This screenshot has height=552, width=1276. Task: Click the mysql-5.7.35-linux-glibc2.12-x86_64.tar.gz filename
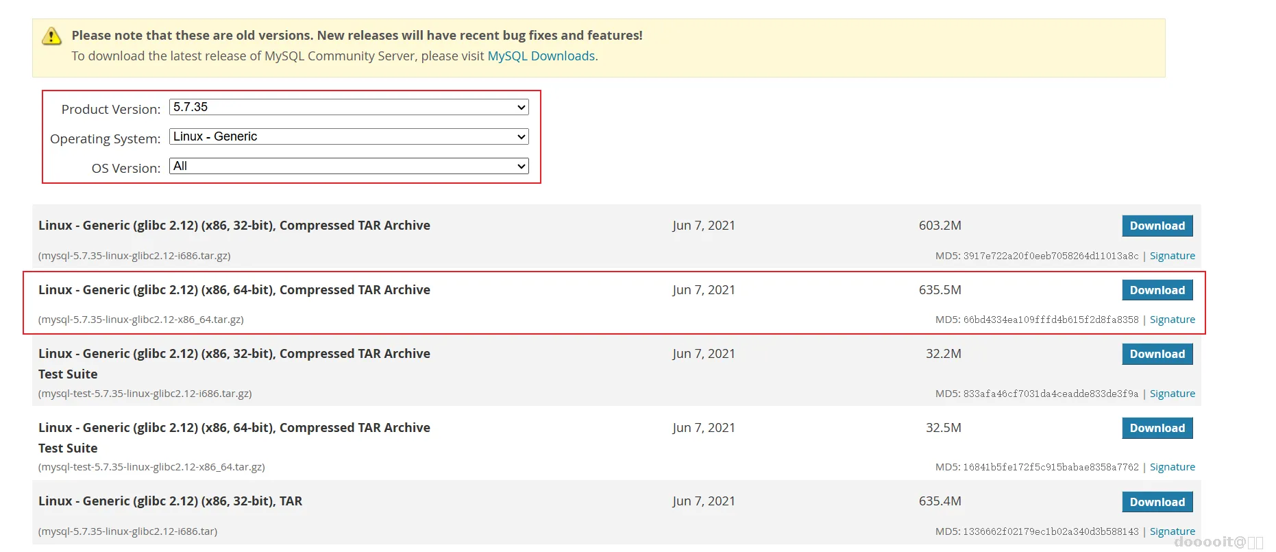coord(141,320)
